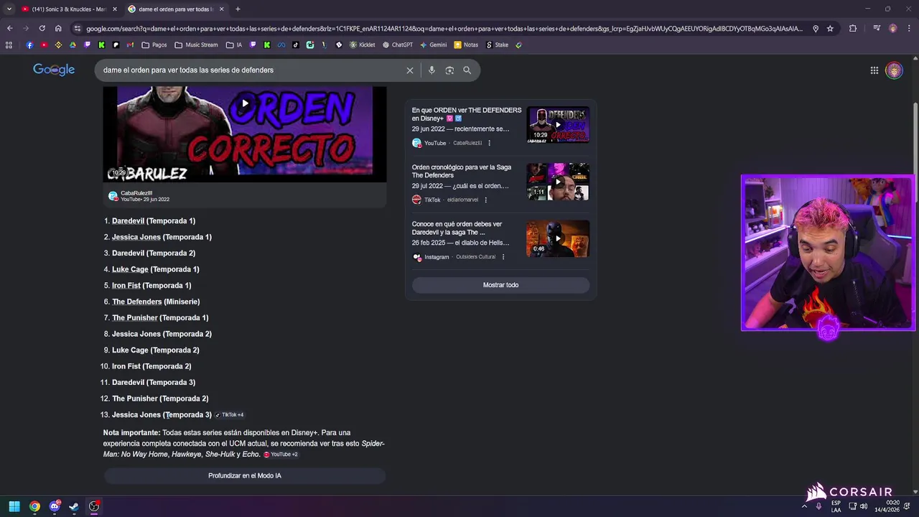Open the Kicklet bookmark
The width and height of the screenshot is (919, 517).
pyautogui.click(x=363, y=45)
